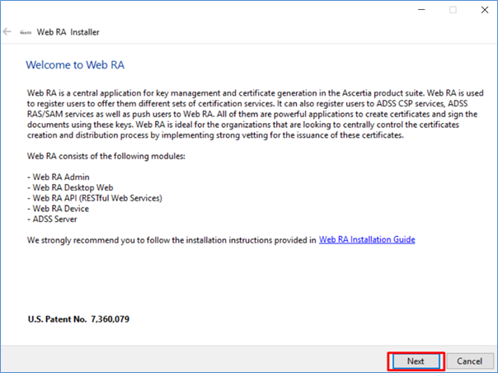Select the 'Web RA Admin' module line
This screenshot has width=498, height=373.
click(x=59, y=177)
